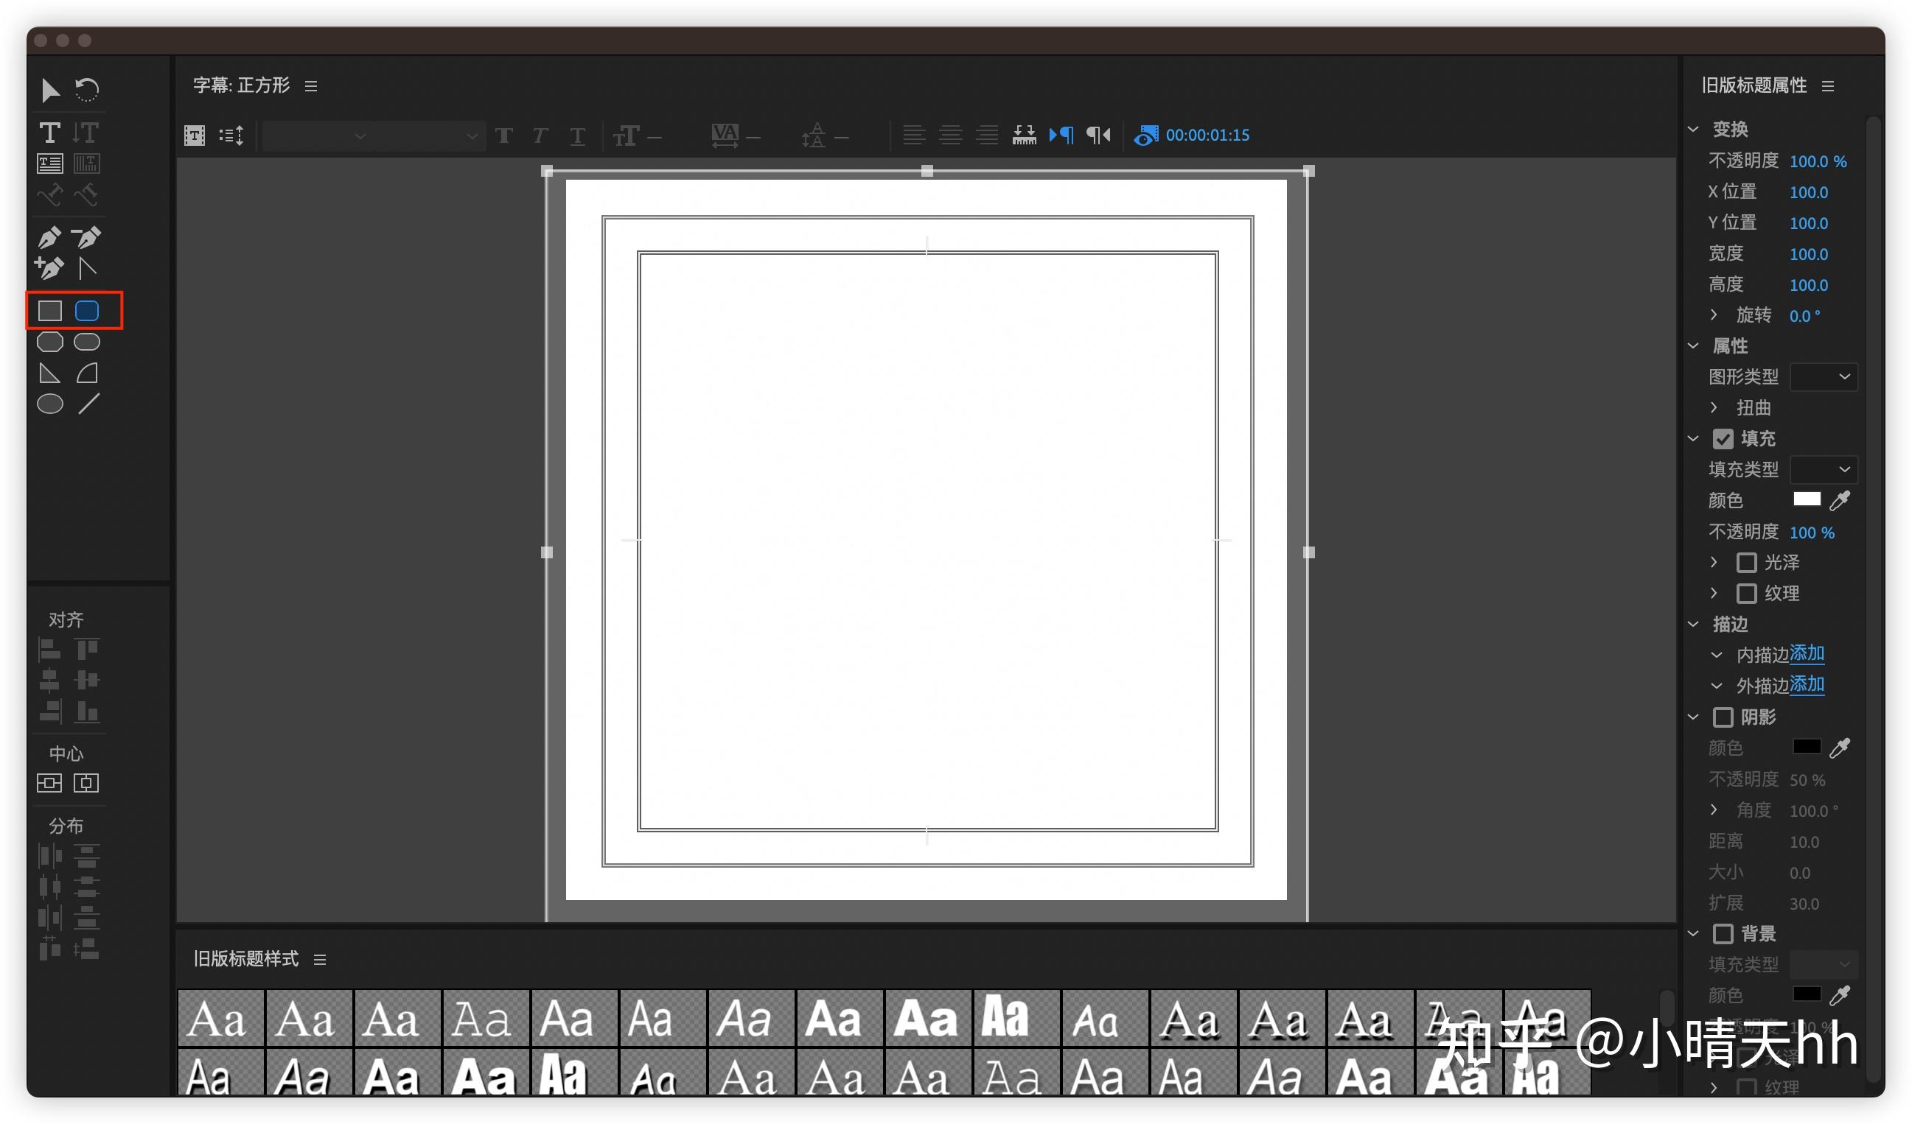Click the white fill 颜色 swatch
This screenshot has height=1124, width=1912.
coord(1807,499)
